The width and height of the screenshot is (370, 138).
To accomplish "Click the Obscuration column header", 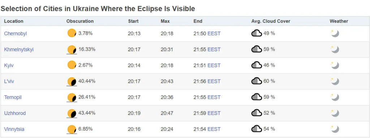I will tap(80, 21).
